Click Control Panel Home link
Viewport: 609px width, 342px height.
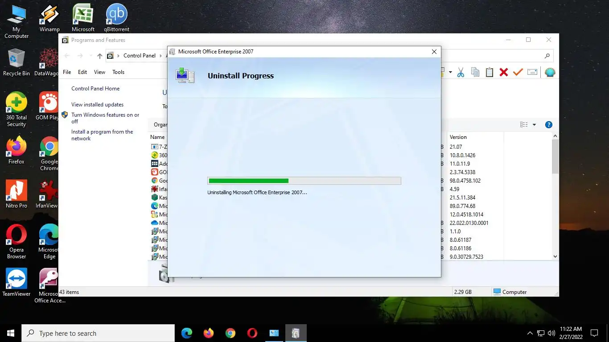tap(95, 89)
